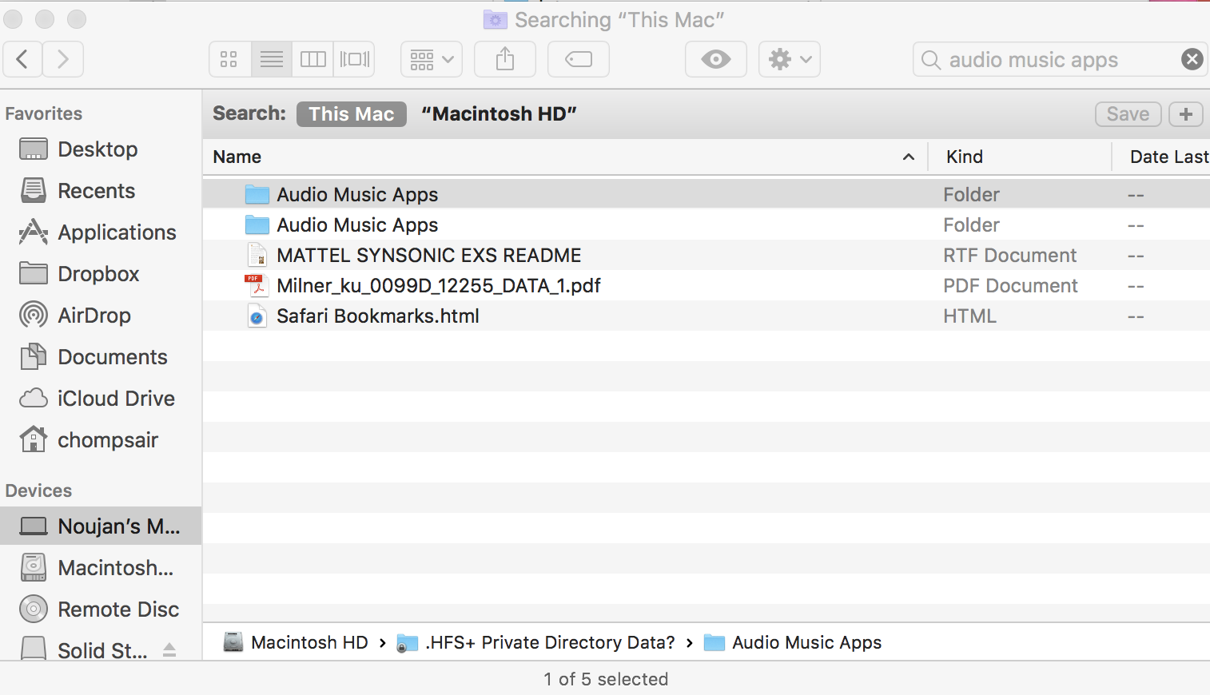Switch to list view

pyautogui.click(x=272, y=59)
